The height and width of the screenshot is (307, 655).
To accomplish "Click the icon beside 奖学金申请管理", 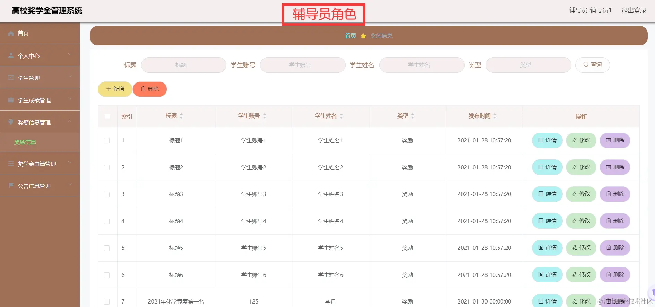I will (11, 164).
